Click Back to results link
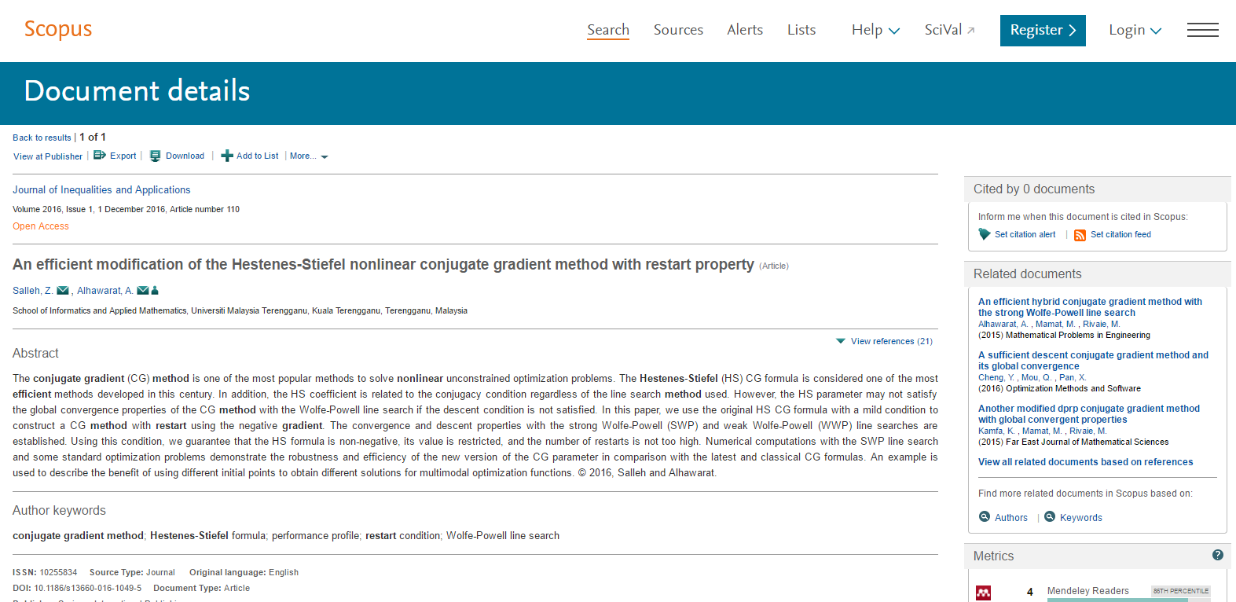 (42, 138)
